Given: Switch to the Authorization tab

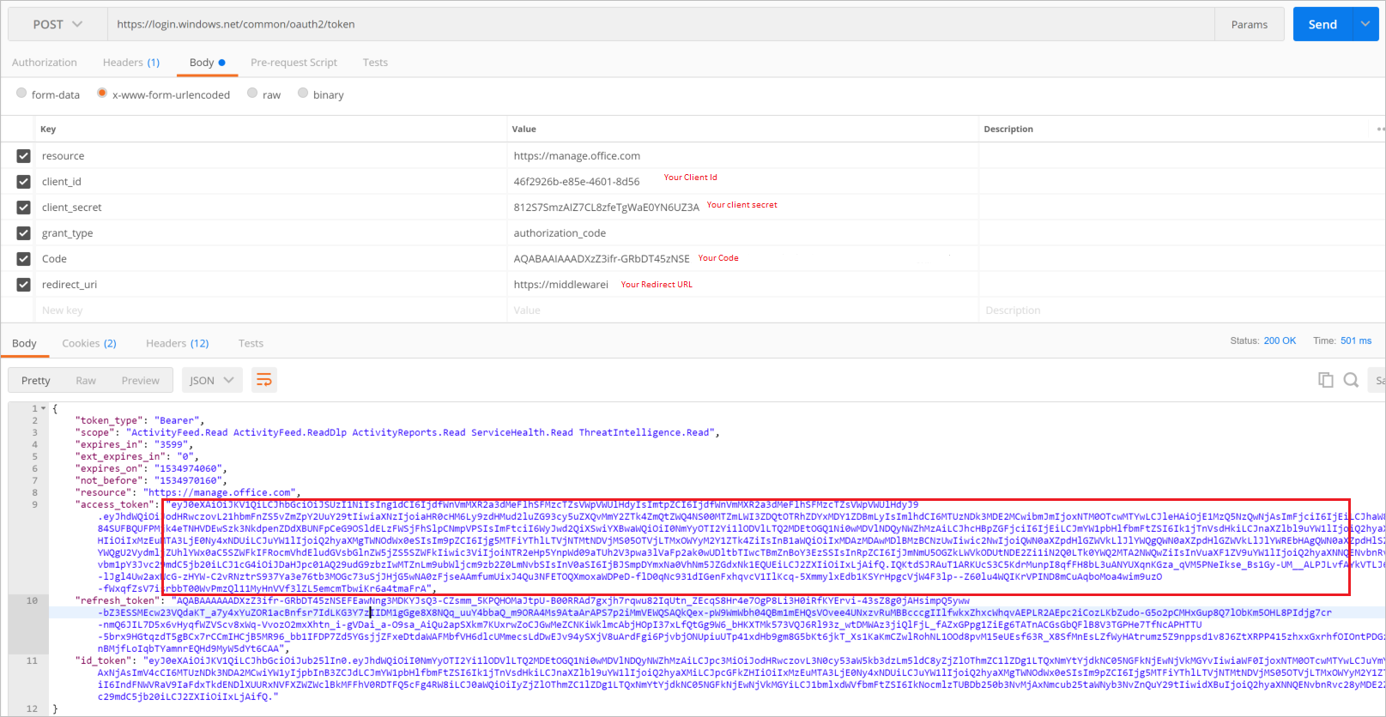Looking at the screenshot, I should [45, 63].
